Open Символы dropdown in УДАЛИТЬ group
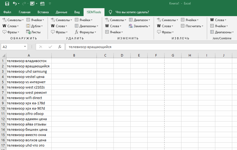The width and height of the screenshot is (237, 150). tap(62, 20)
